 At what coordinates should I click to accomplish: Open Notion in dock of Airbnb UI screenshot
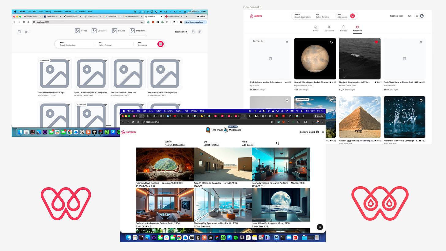82,132
